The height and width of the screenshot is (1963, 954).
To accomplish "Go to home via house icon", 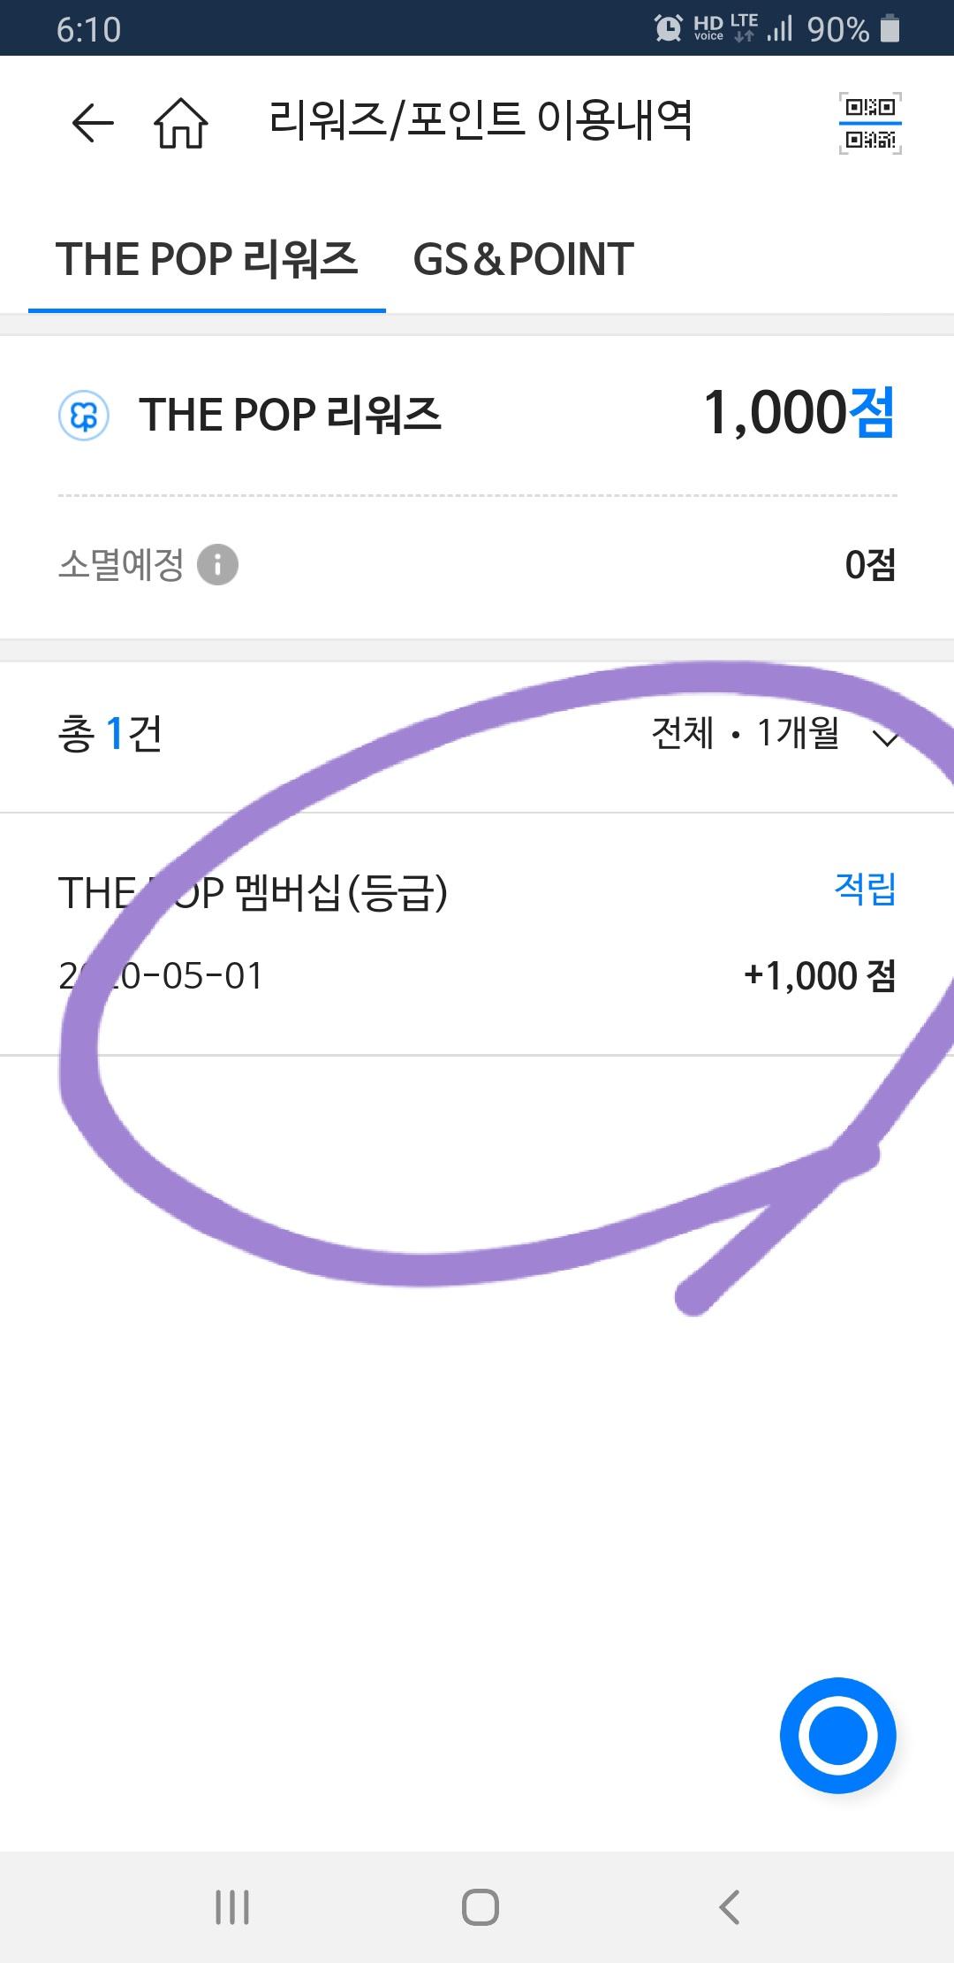I will pyautogui.click(x=181, y=122).
